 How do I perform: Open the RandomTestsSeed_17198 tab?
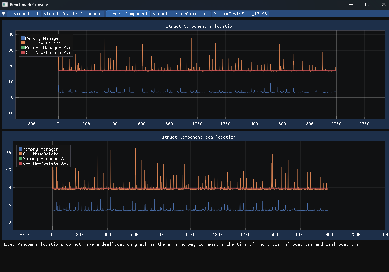pyautogui.click(x=240, y=14)
